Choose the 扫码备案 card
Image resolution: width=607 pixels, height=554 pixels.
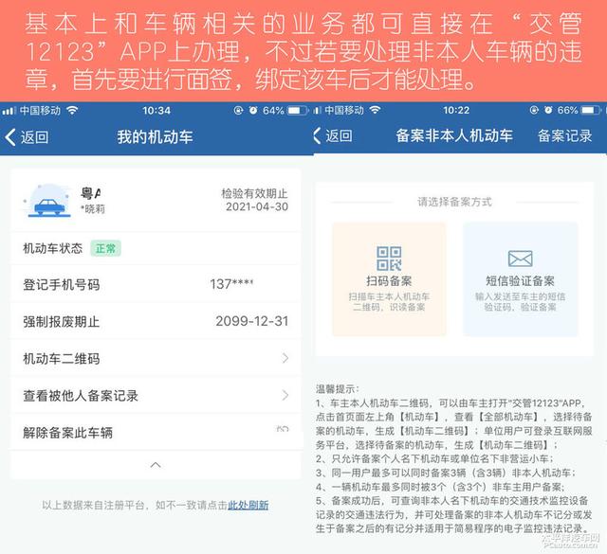(389, 278)
